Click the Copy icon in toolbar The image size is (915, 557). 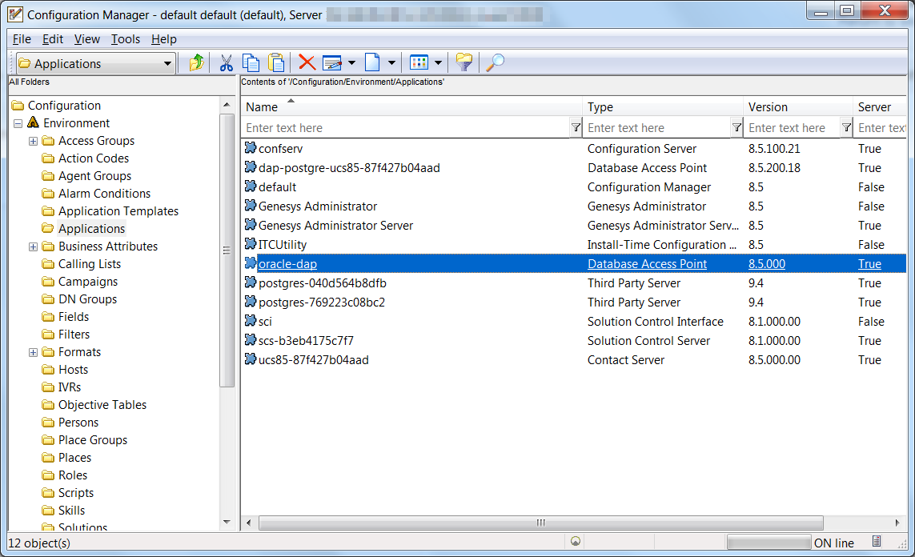(x=251, y=63)
